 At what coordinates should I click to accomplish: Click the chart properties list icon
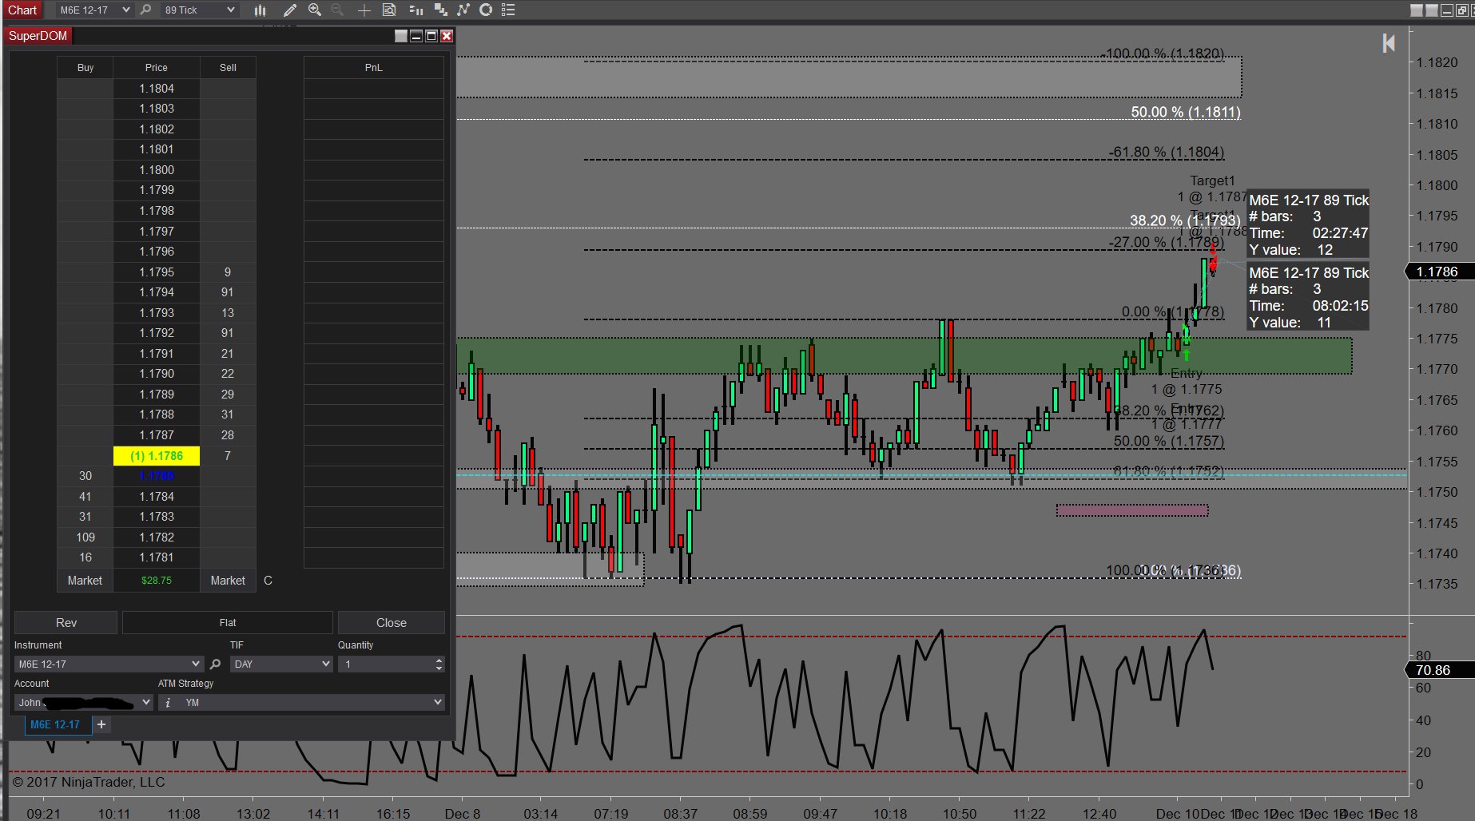(508, 10)
